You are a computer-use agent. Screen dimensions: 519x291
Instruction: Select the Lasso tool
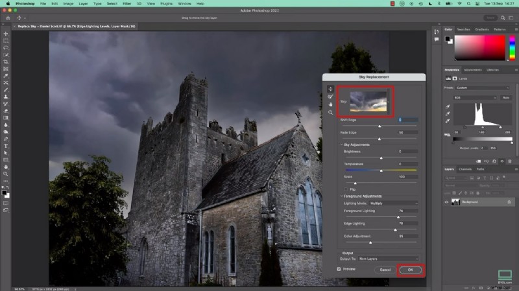coord(6,47)
